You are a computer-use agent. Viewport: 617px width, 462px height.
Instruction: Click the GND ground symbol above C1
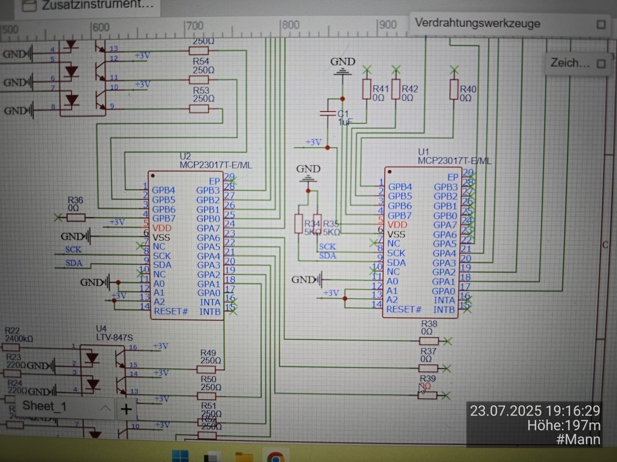[x=342, y=71]
